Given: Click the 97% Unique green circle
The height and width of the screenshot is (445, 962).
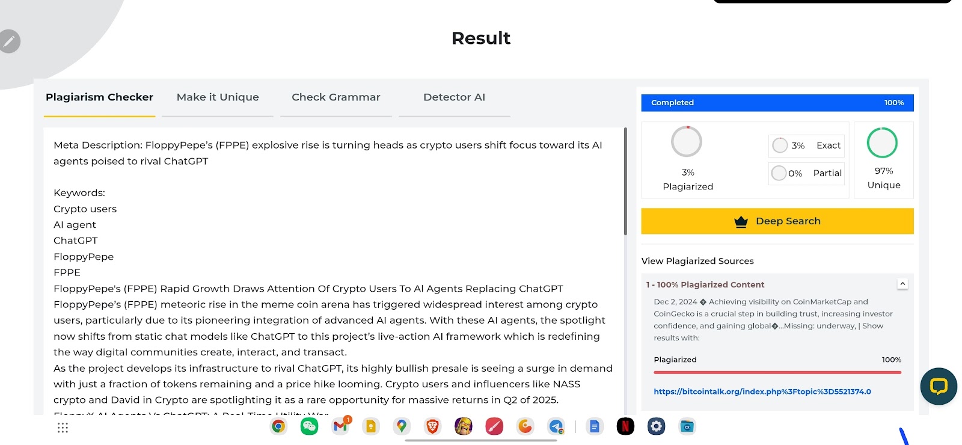Looking at the screenshot, I should coord(882,143).
